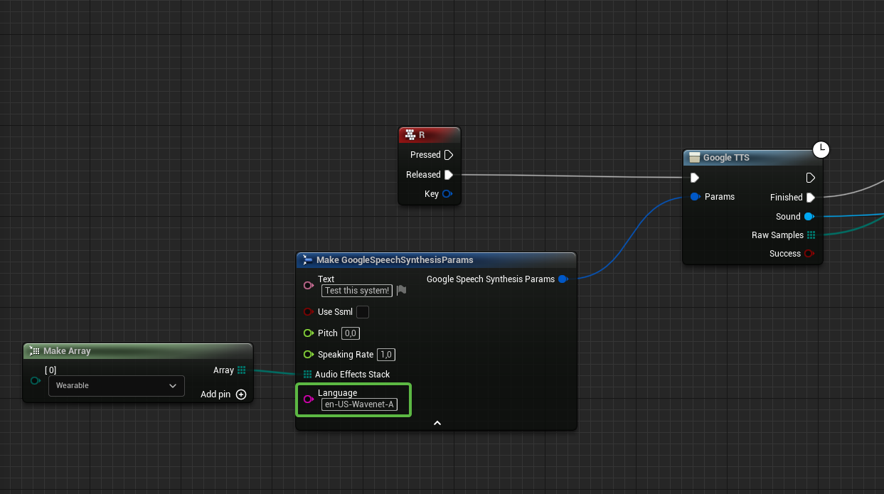This screenshot has width=884, height=494.
Task: Click the Google TTS input execution pin
Action: tap(694, 178)
